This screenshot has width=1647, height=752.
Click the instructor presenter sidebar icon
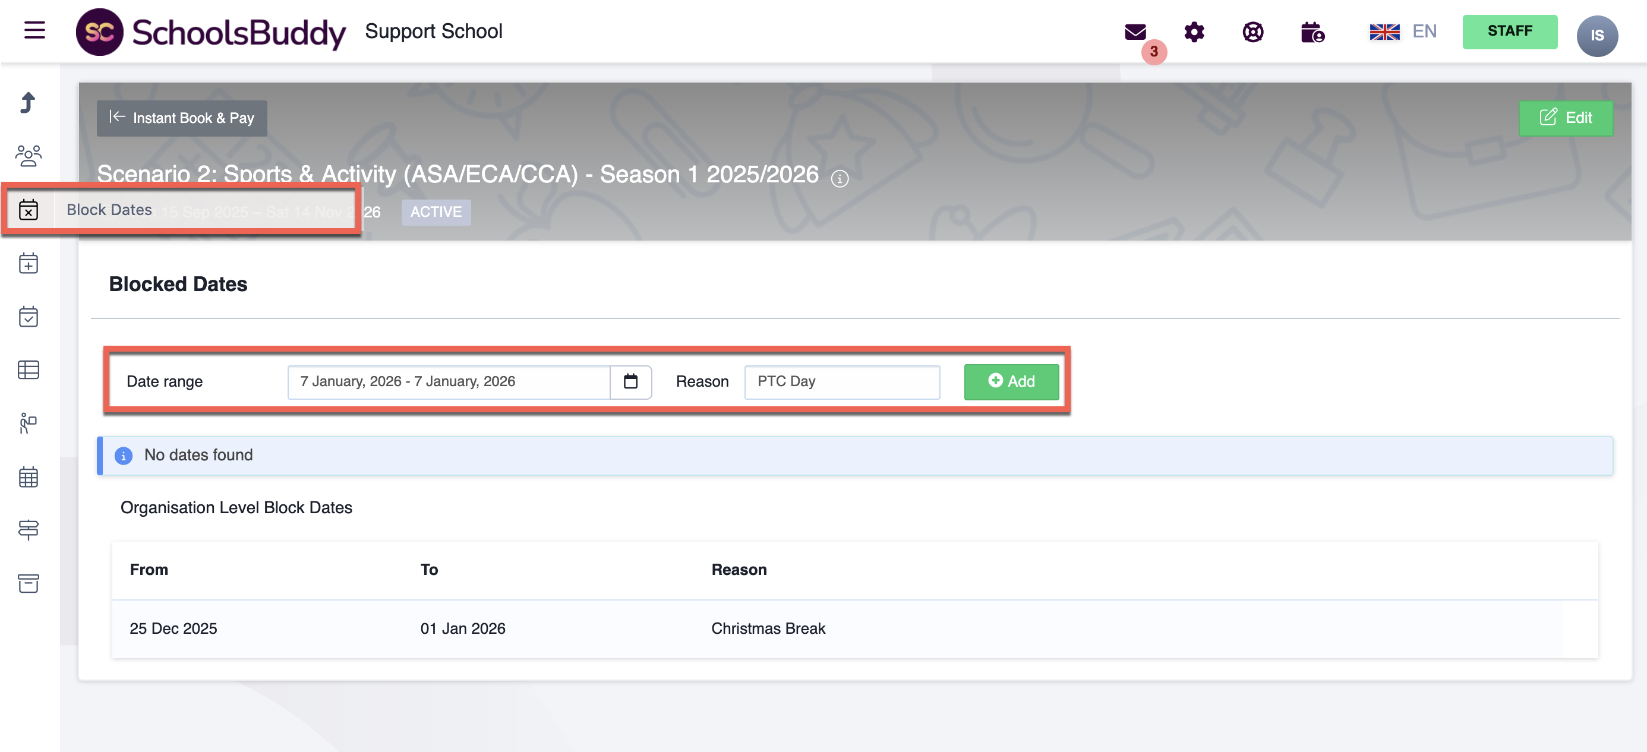[28, 423]
